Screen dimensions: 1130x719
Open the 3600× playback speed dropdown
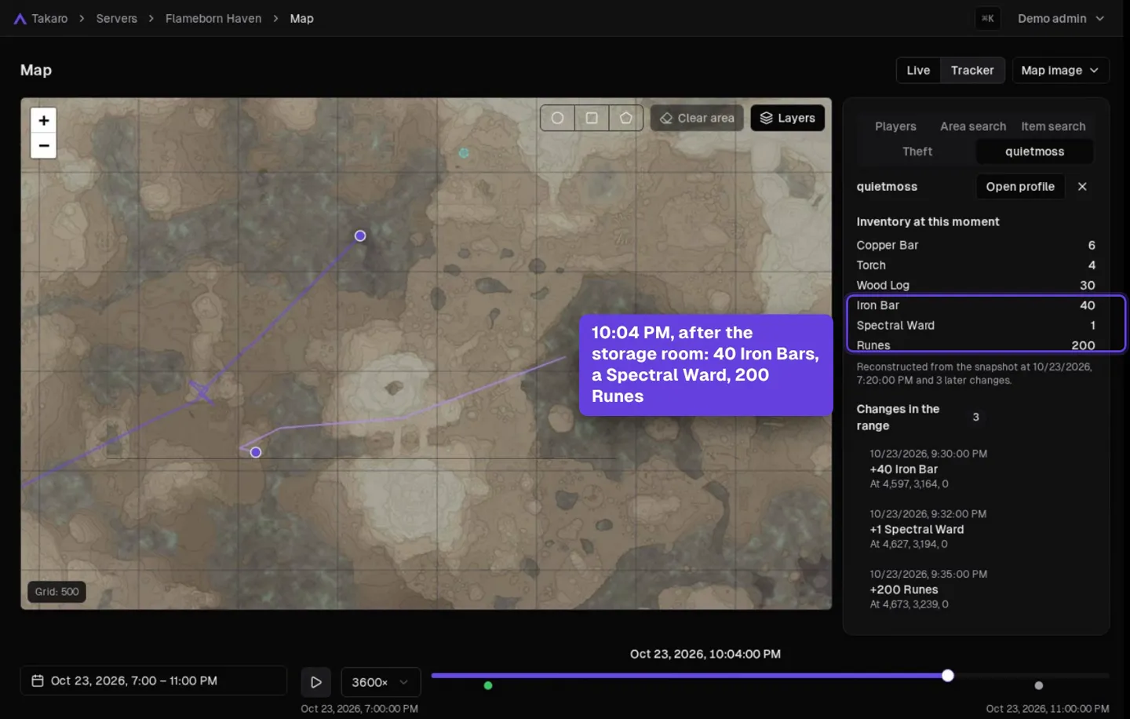pyautogui.click(x=381, y=682)
